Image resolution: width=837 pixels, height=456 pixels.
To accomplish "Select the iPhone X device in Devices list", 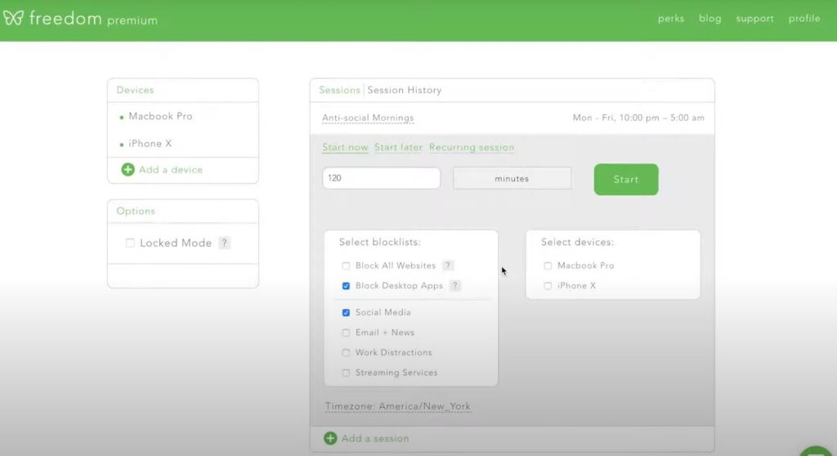I will [150, 144].
